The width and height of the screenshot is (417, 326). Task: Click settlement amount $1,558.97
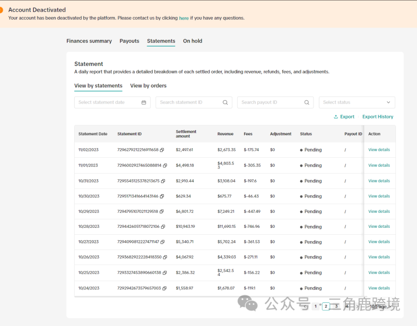point(184,288)
